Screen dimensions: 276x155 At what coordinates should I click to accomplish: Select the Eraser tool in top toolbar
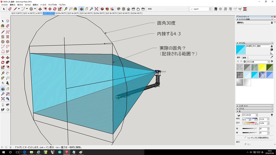click(10, 9)
